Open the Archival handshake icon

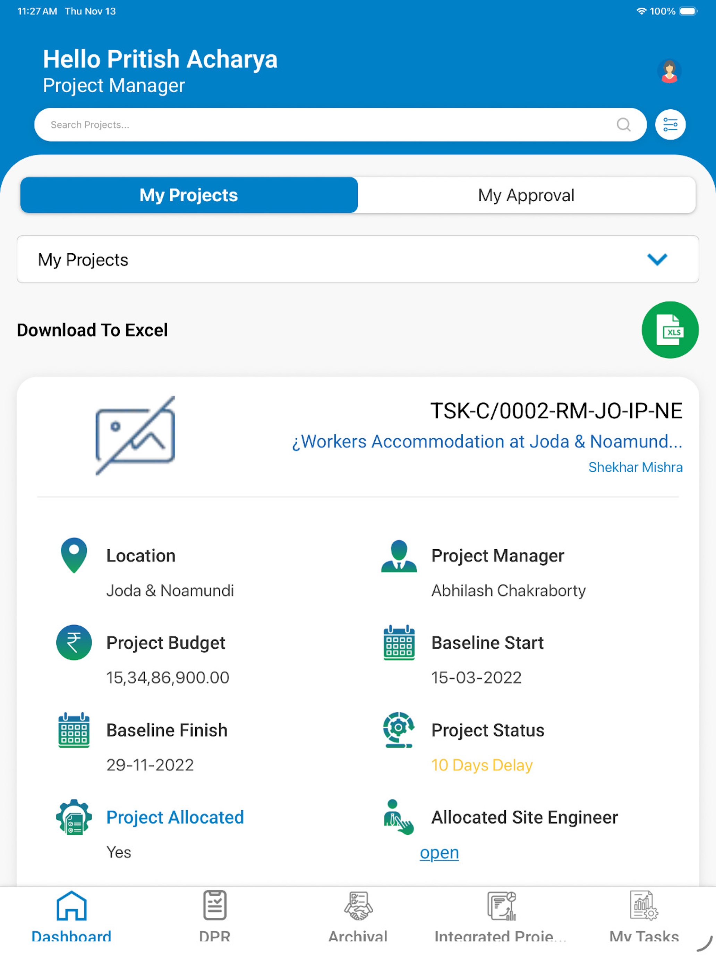tap(358, 906)
